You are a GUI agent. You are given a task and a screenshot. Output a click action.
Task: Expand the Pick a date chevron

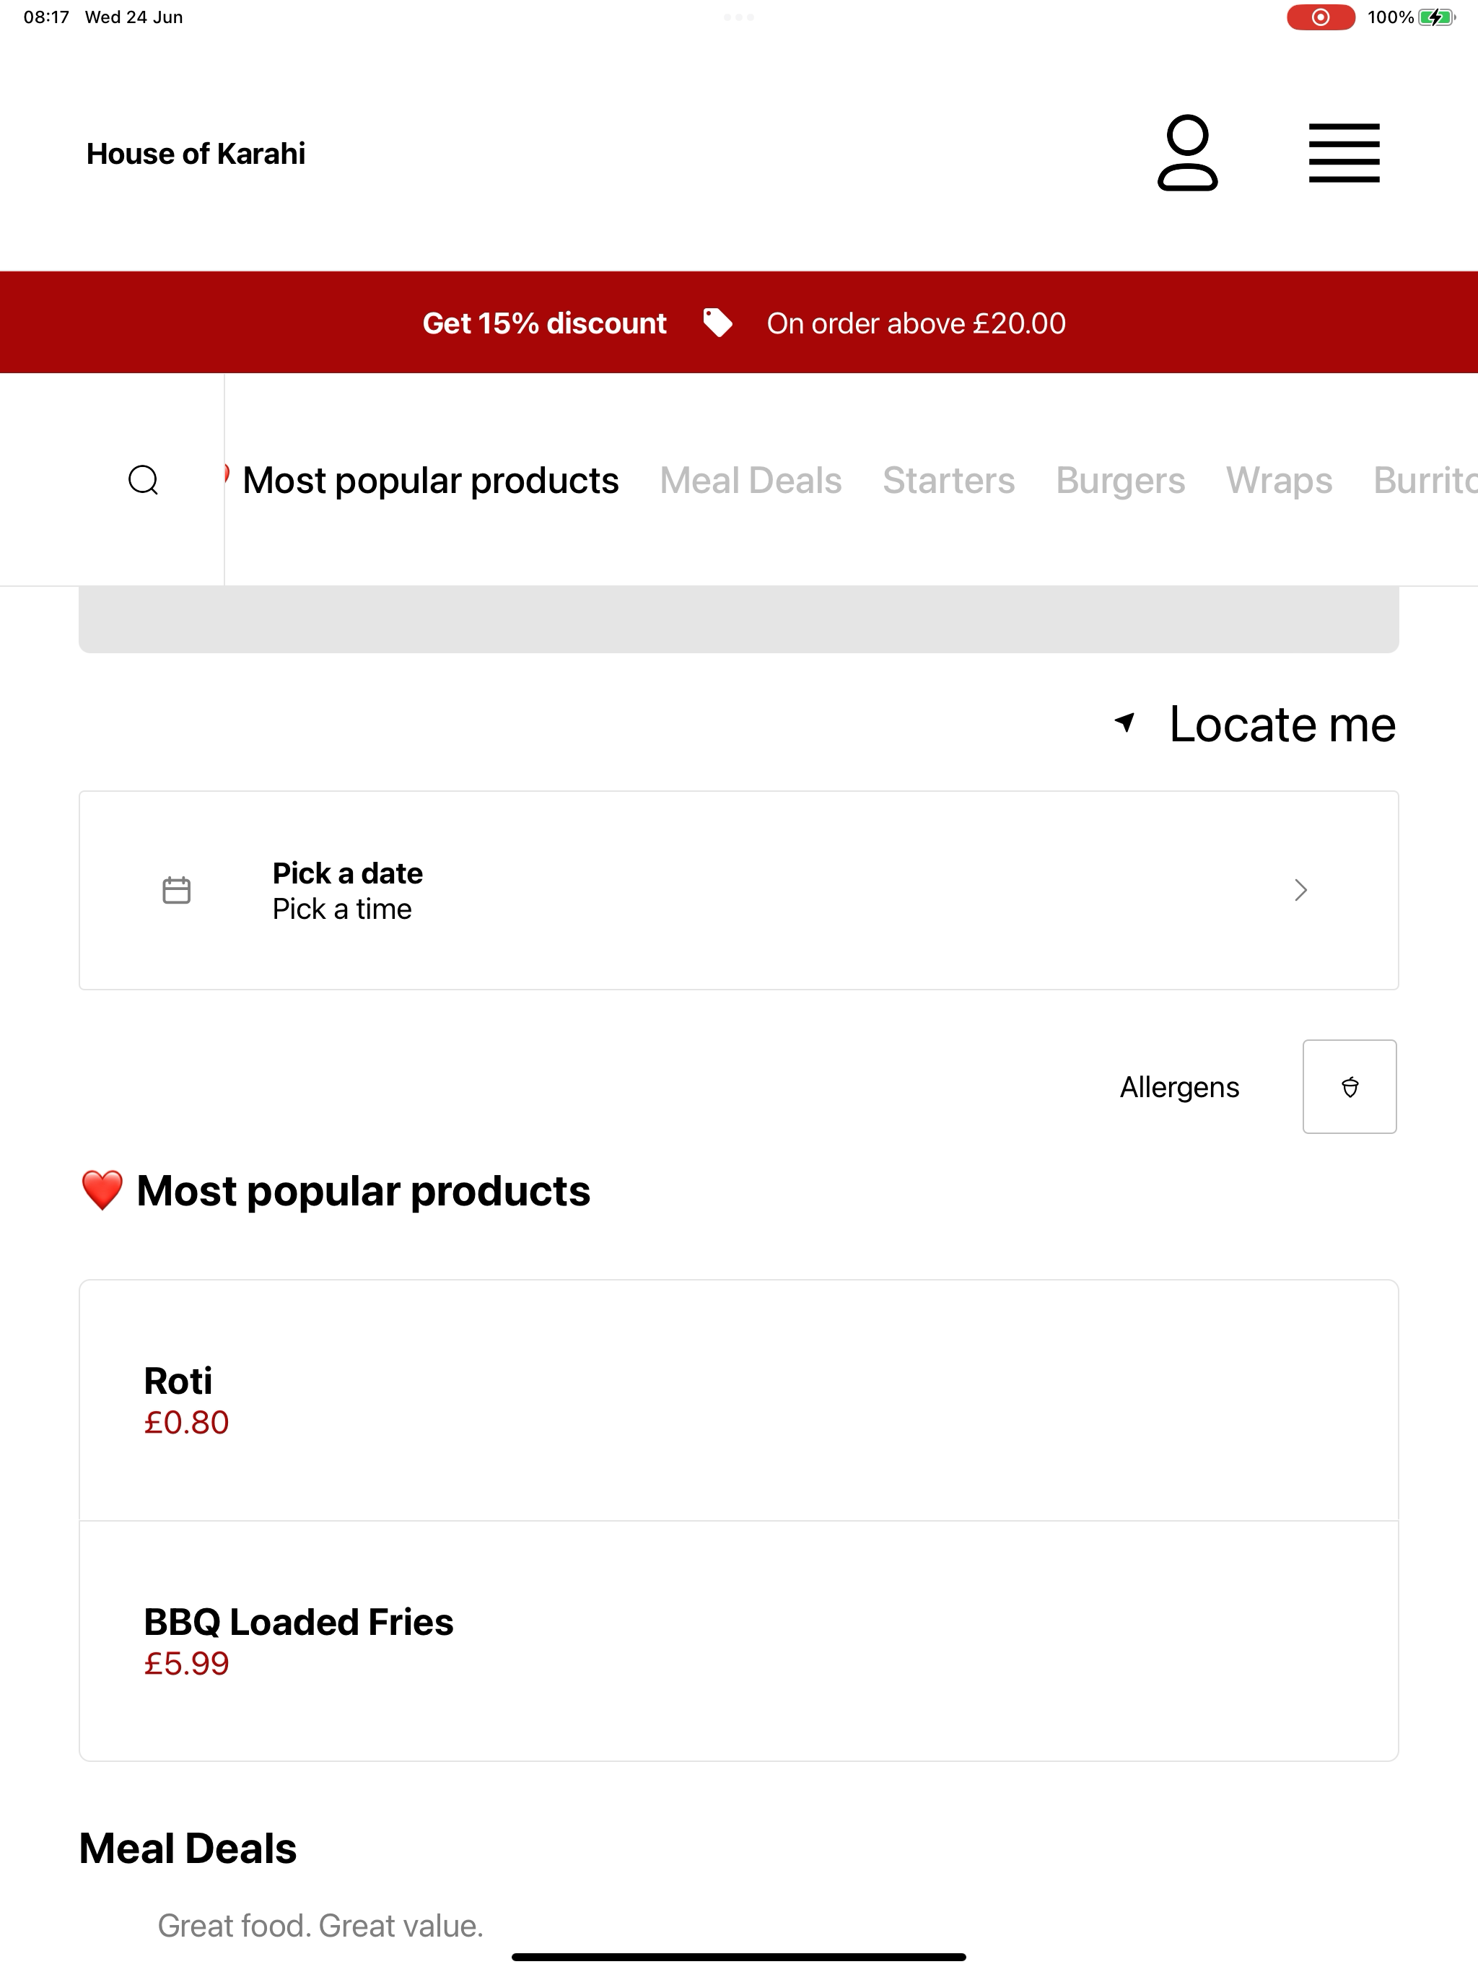click(x=1300, y=890)
